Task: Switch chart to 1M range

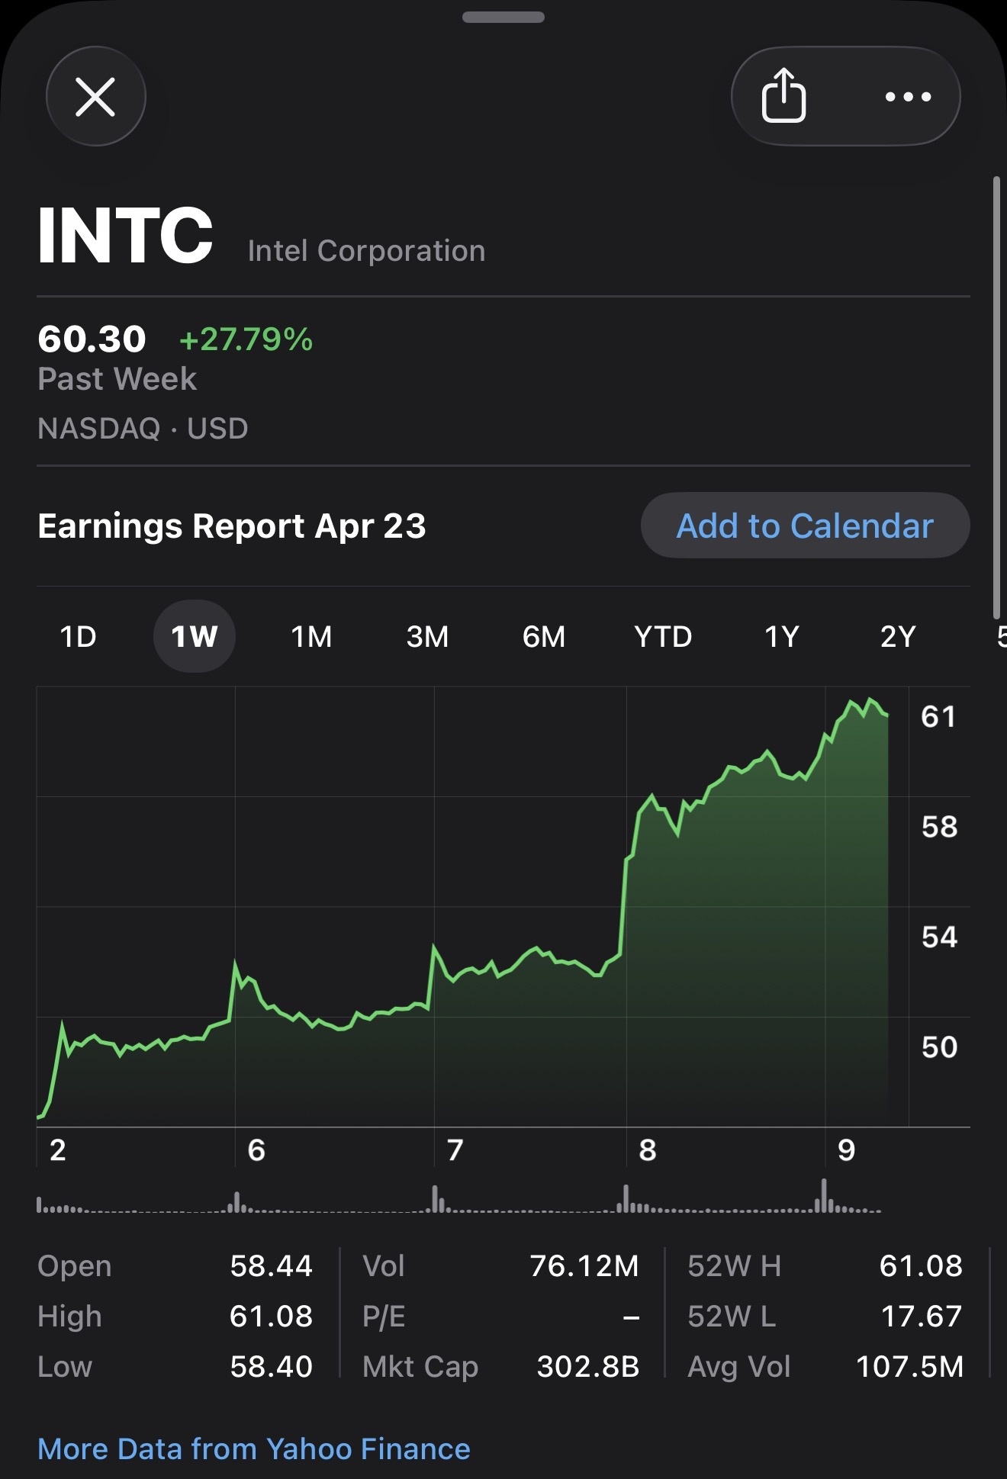Action: point(311,636)
